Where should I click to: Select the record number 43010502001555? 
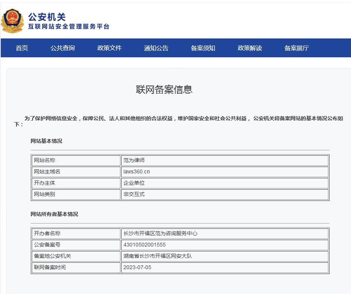225,245
